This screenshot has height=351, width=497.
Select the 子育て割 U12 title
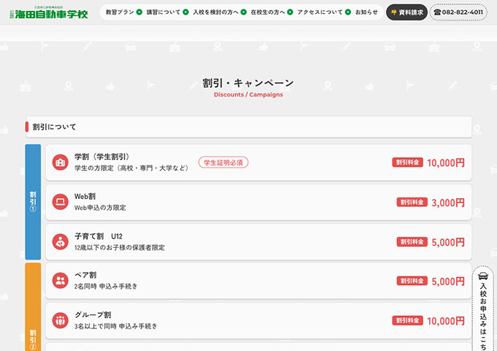(98, 236)
